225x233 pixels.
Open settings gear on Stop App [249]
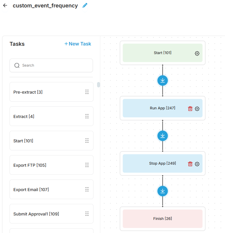(197, 164)
